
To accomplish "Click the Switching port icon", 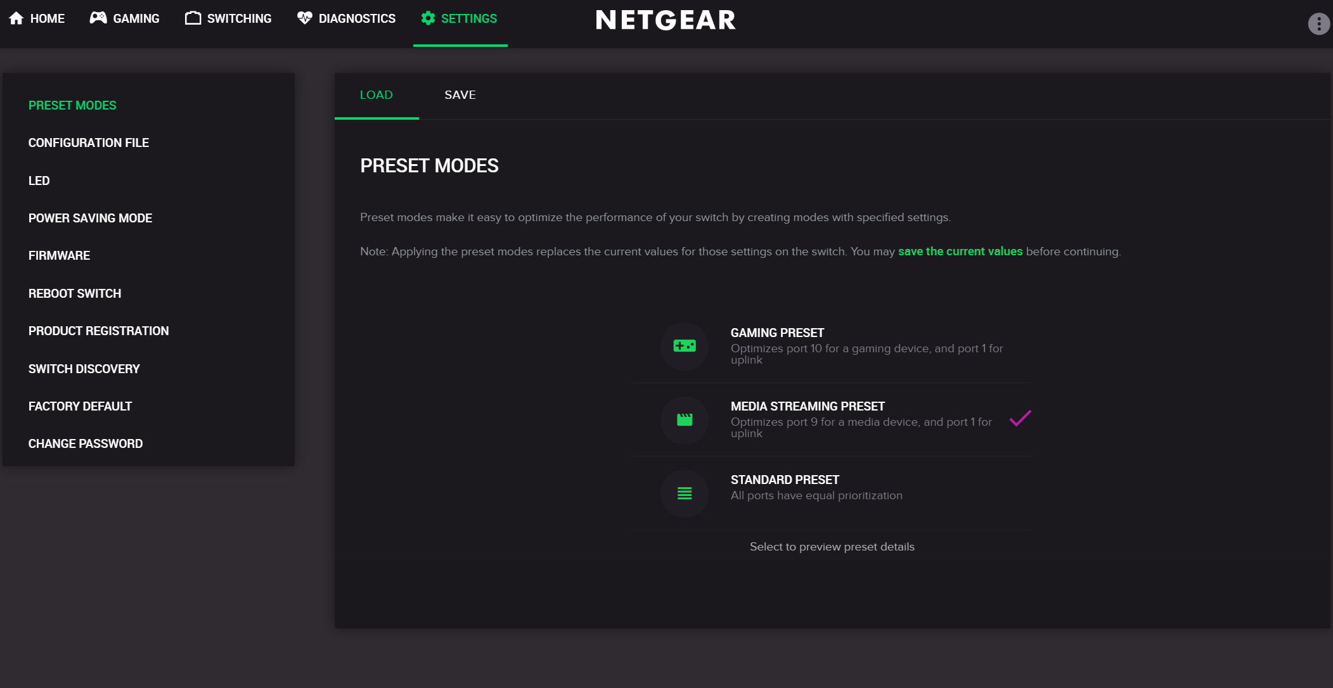I will (x=193, y=18).
